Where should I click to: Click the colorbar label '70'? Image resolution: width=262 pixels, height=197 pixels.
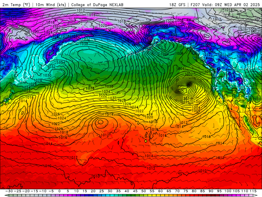[177, 191]
